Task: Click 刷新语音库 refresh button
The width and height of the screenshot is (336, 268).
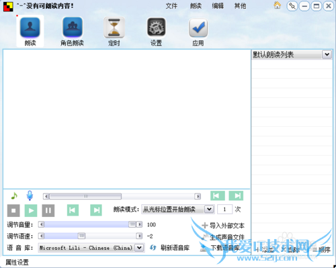Action: click(169, 248)
